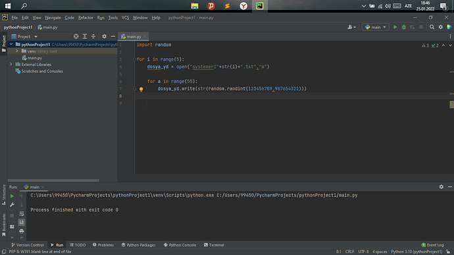Open Search Everywhere magnifier icon
Screen dimensions: 454x255
coord(432,27)
